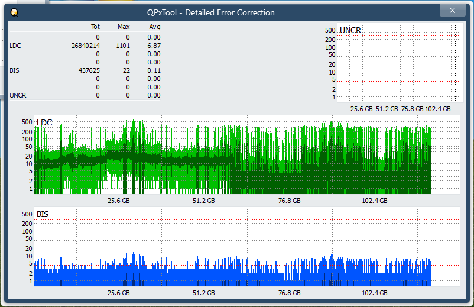Image resolution: width=474 pixels, height=307 pixels.
Task: Click the 500 y-axis label of BIS chart
Action: click(27, 214)
